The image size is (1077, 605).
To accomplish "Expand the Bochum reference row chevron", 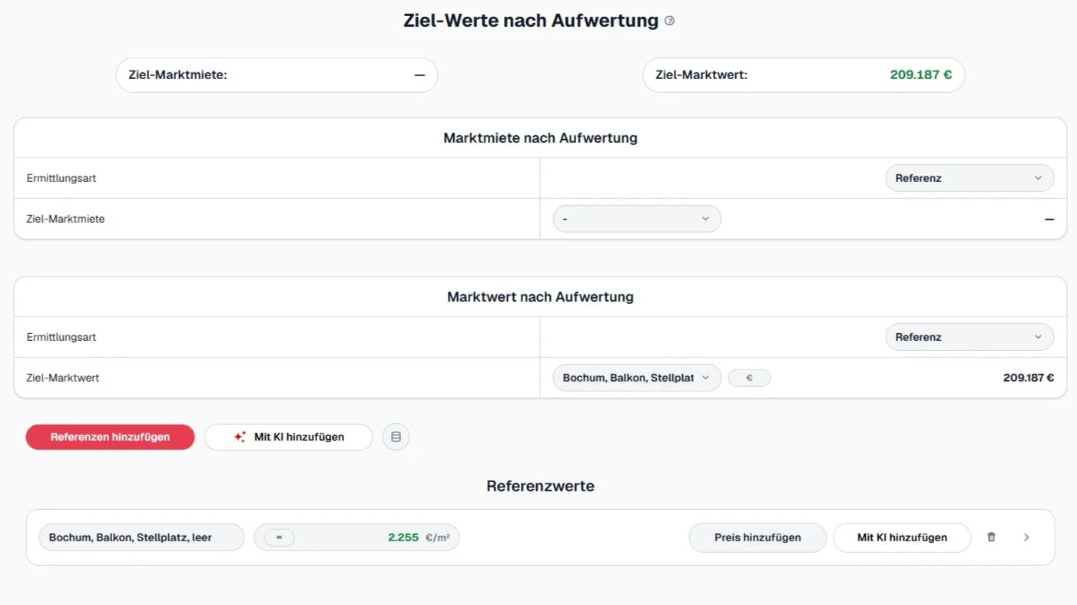I will click(1026, 537).
